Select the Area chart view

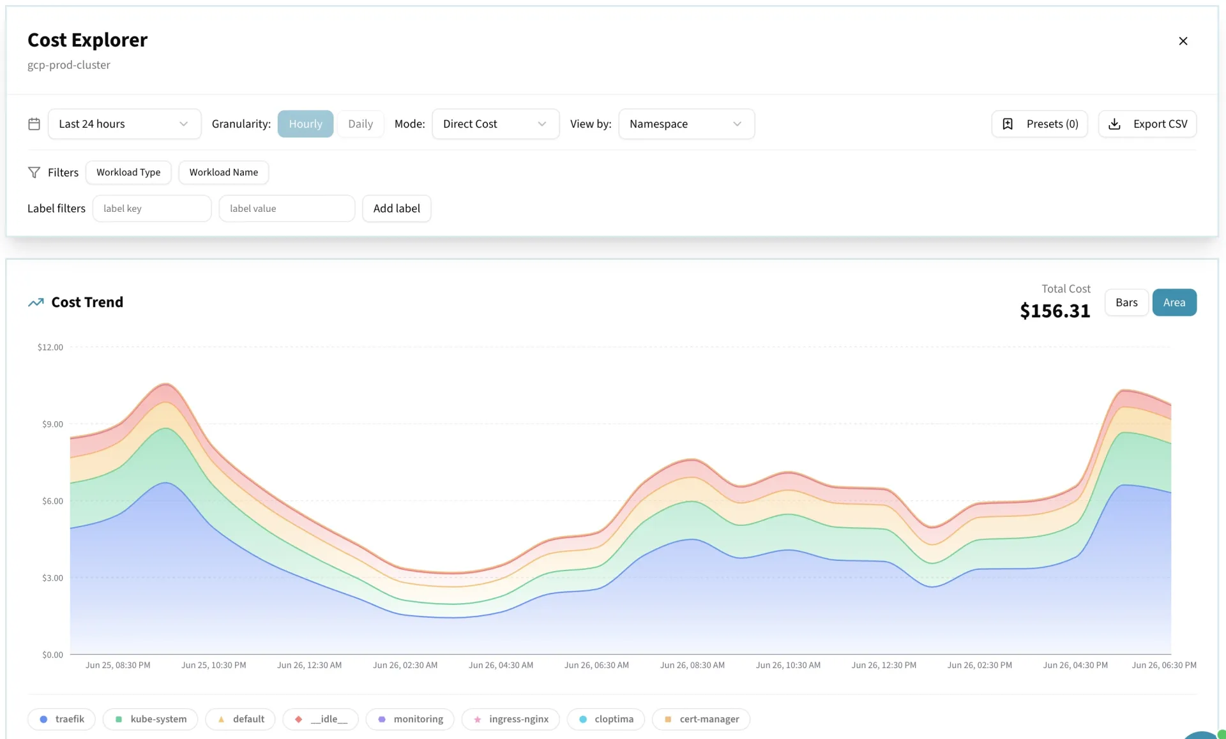tap(1174, 302)
